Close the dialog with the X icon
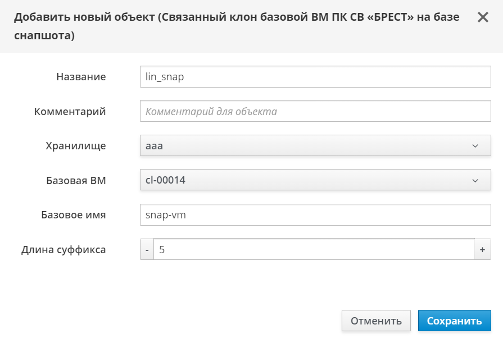503x343 pixels. tap(483, 17)
